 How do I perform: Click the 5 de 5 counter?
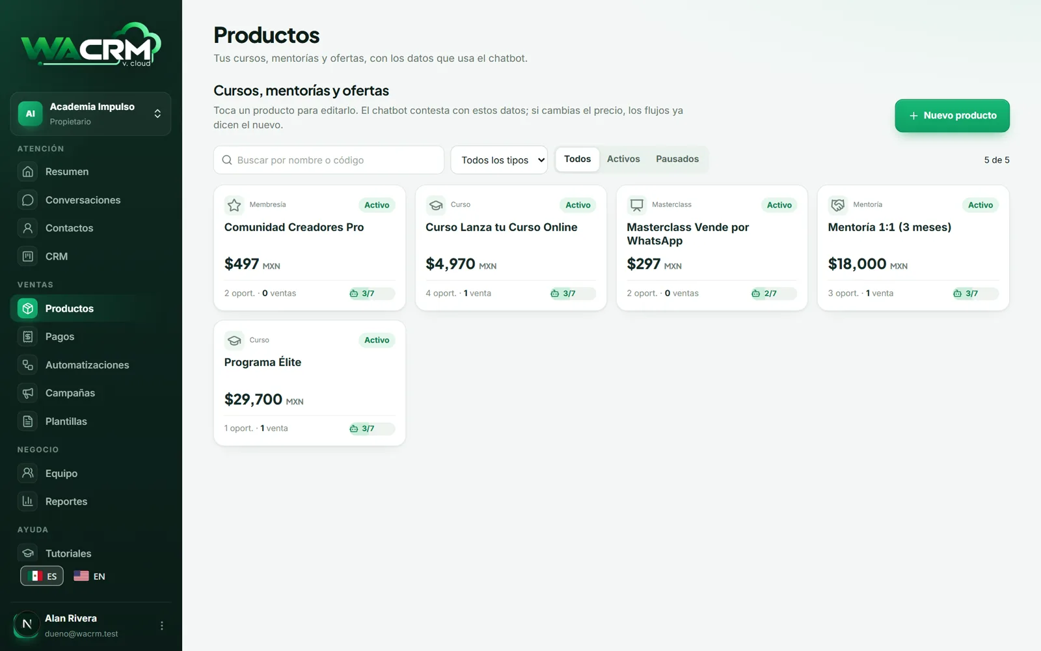[997, 160]
